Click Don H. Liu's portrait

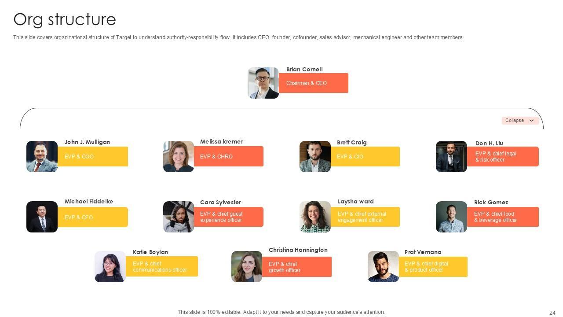[x=451, y=156]
